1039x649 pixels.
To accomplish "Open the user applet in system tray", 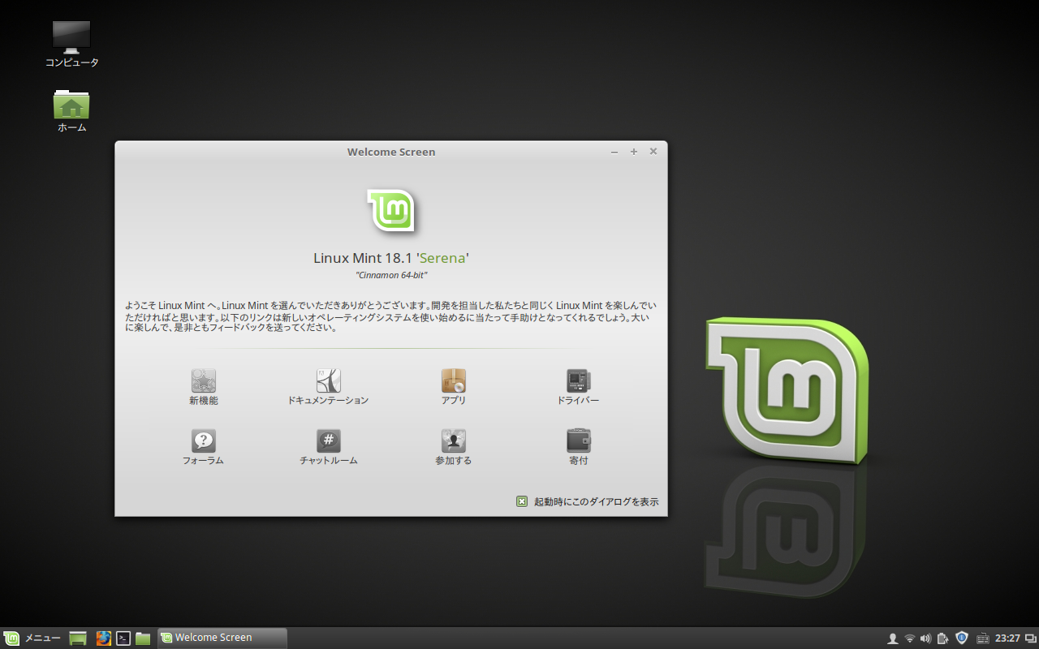I will pos(892,638).
